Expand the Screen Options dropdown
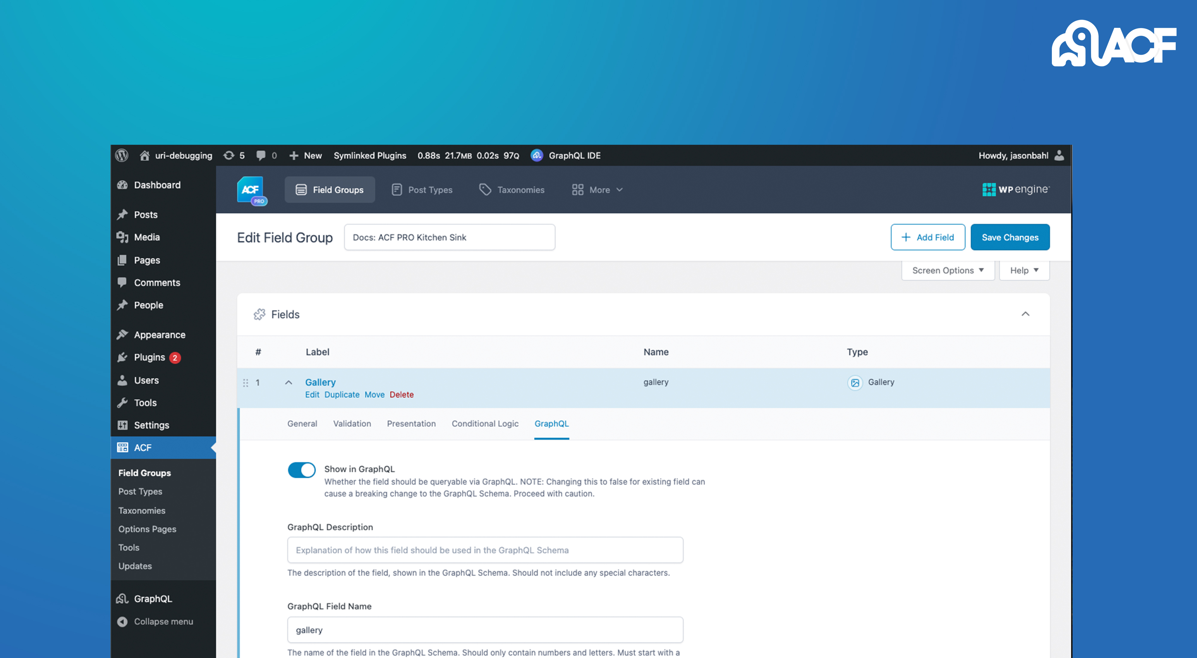This screenshot has width=1197, height=658. tap(947, 270)
